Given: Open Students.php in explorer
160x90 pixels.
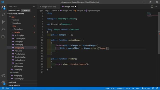Looking at the screenshot, I should point(22,57).
